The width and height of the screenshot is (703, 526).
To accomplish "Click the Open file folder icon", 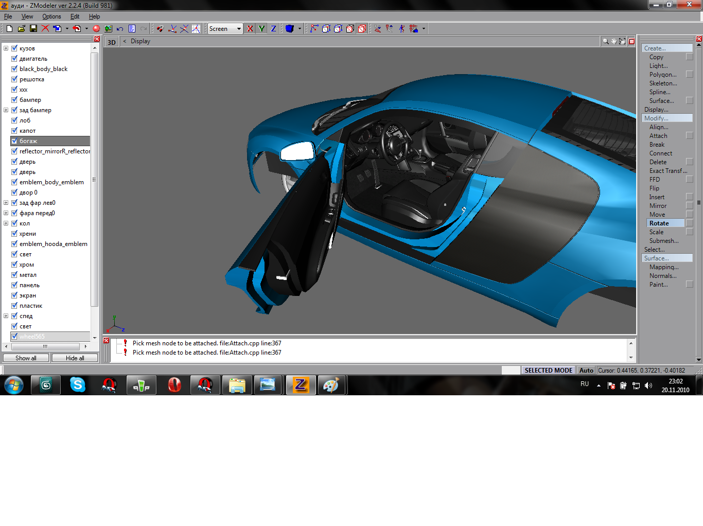I will click(22, 29).
